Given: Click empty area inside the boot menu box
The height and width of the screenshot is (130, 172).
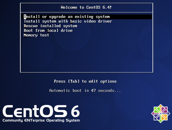Looking at the screenshot, I should 87,55.
